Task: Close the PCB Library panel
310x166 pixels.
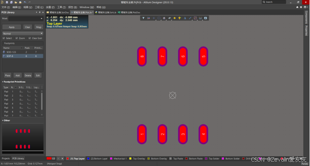Action: pos(43,12)
